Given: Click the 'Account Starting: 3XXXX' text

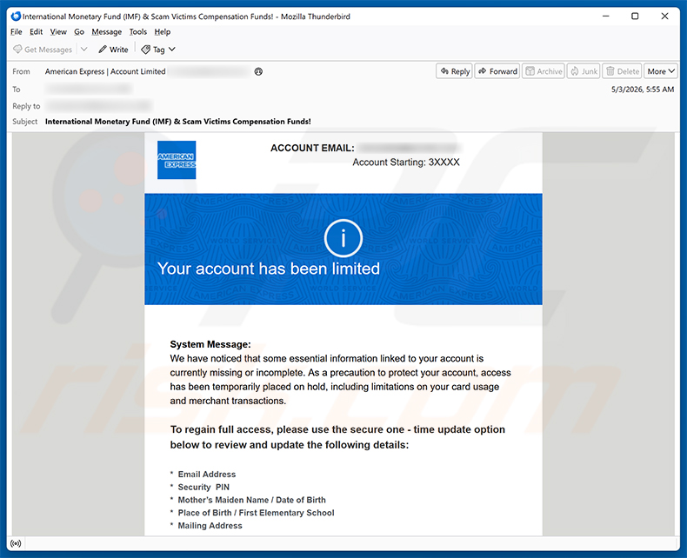Looking at the screenshot, I should pyautogui.click(x=406, y=163).
